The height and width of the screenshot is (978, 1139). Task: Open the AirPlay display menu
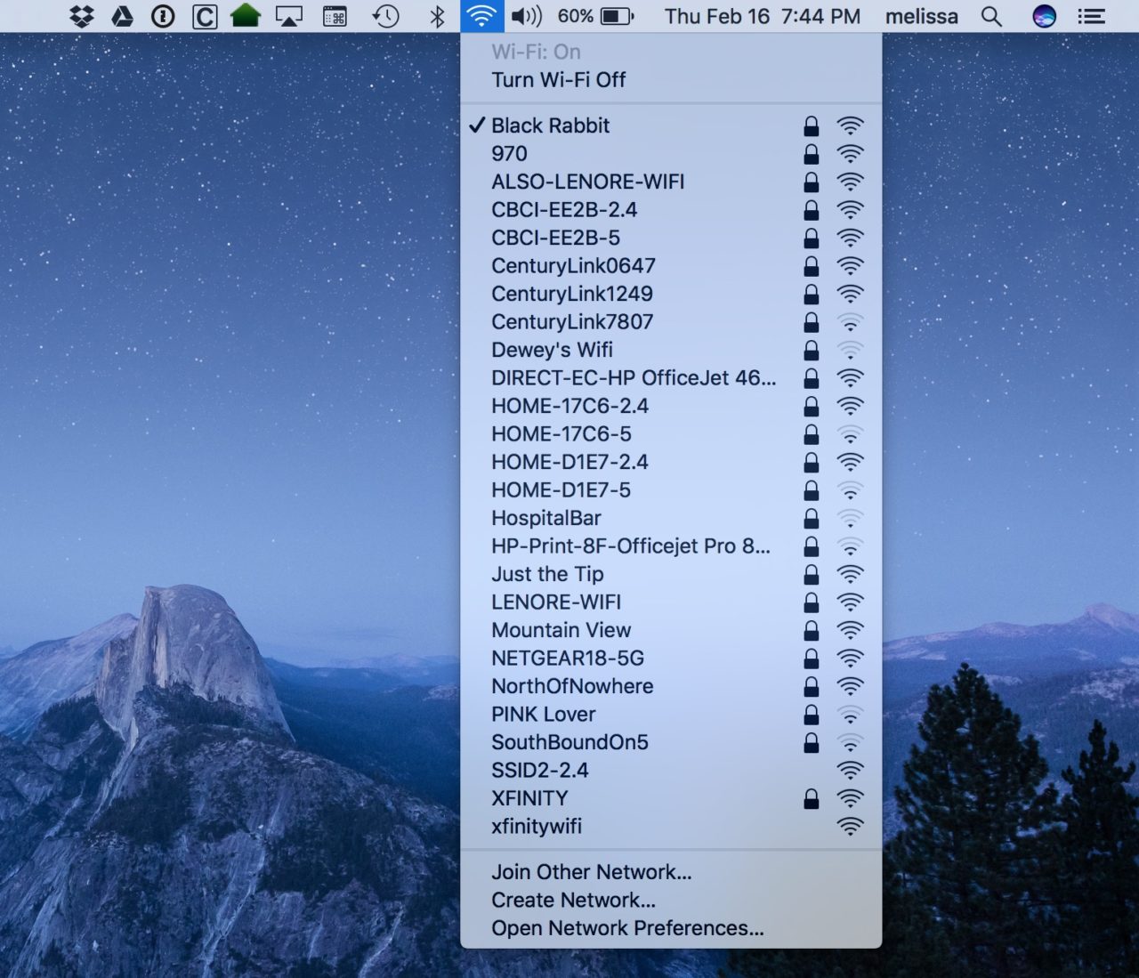[288, 16]
